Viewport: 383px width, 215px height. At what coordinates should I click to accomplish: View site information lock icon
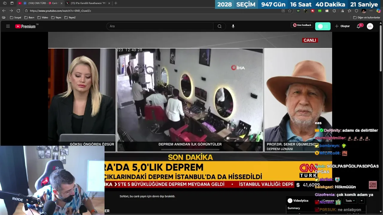tap(26, 11)
